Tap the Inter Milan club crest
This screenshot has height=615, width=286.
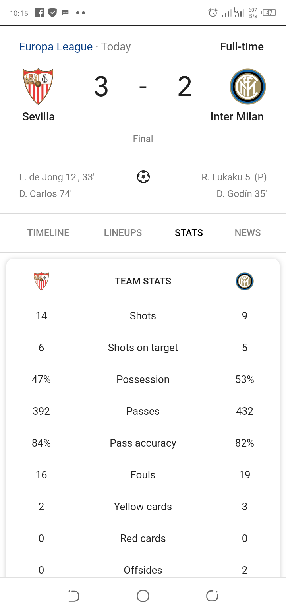coord(248,87)
